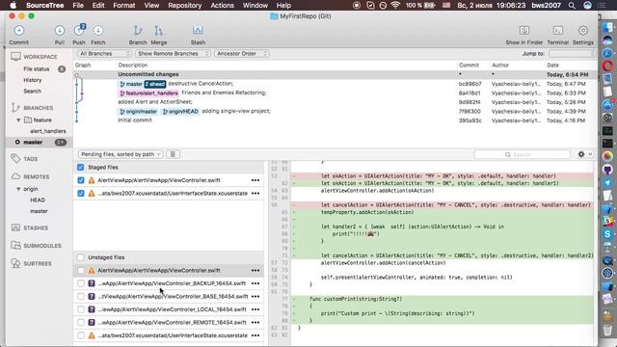The height and width of the screenshot is (347, 617).
Task: Open the Ancestor Order dropdown
Action: (242, 54)
